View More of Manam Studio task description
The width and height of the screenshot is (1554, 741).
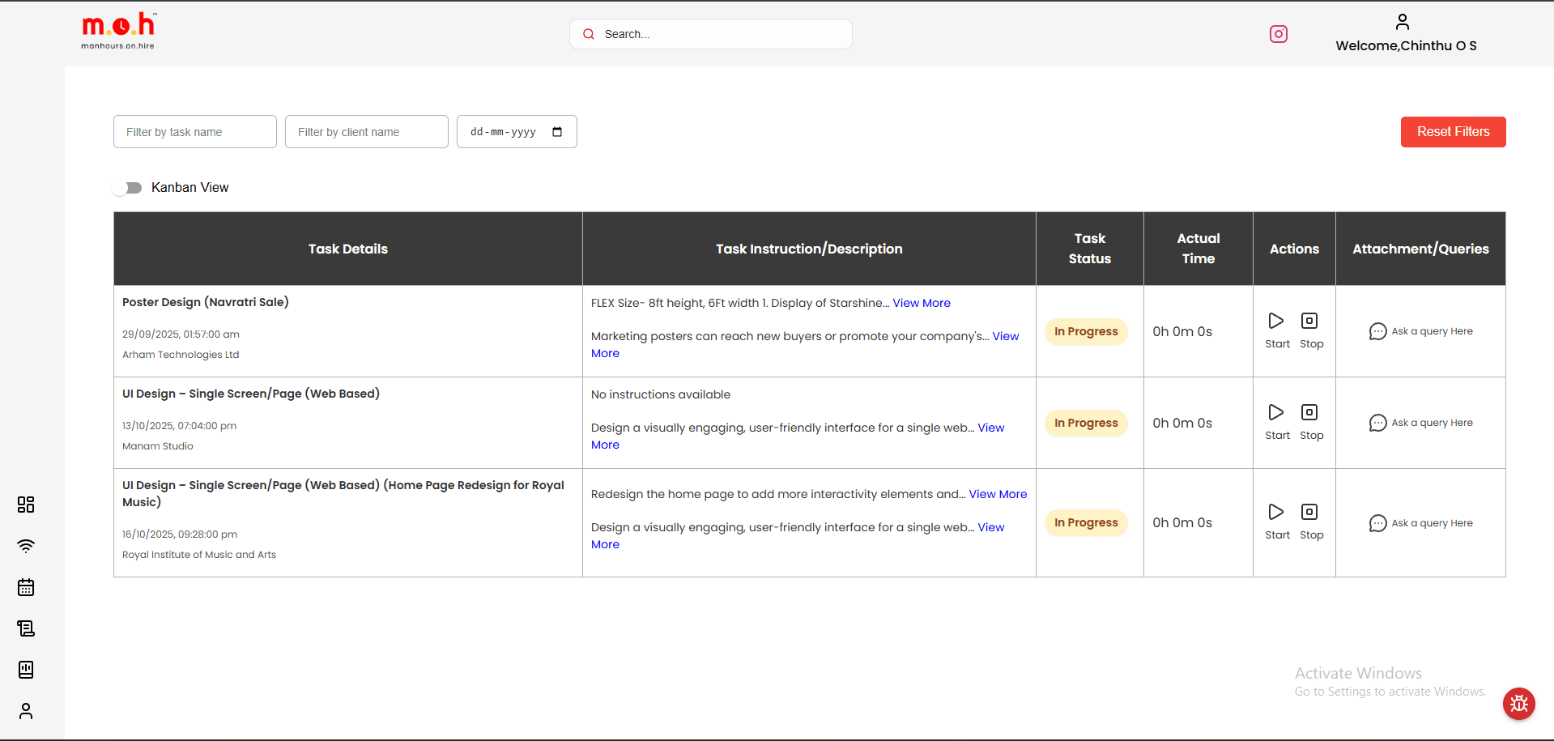tap(991, 428)
